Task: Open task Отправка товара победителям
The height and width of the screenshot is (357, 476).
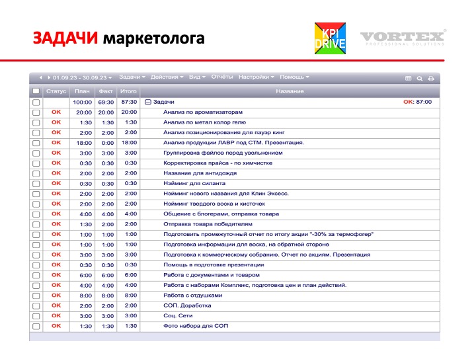Action: pos(208,224)
